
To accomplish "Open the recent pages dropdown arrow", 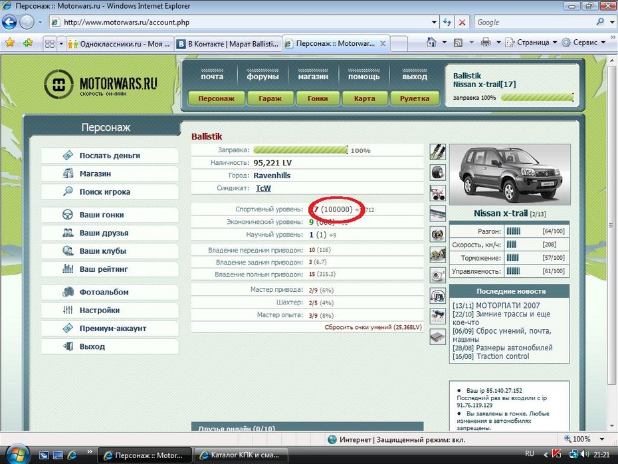I will (40, 22).
